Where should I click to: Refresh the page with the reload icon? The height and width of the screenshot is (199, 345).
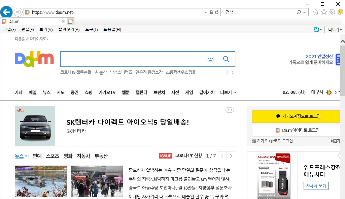(217, 12)
